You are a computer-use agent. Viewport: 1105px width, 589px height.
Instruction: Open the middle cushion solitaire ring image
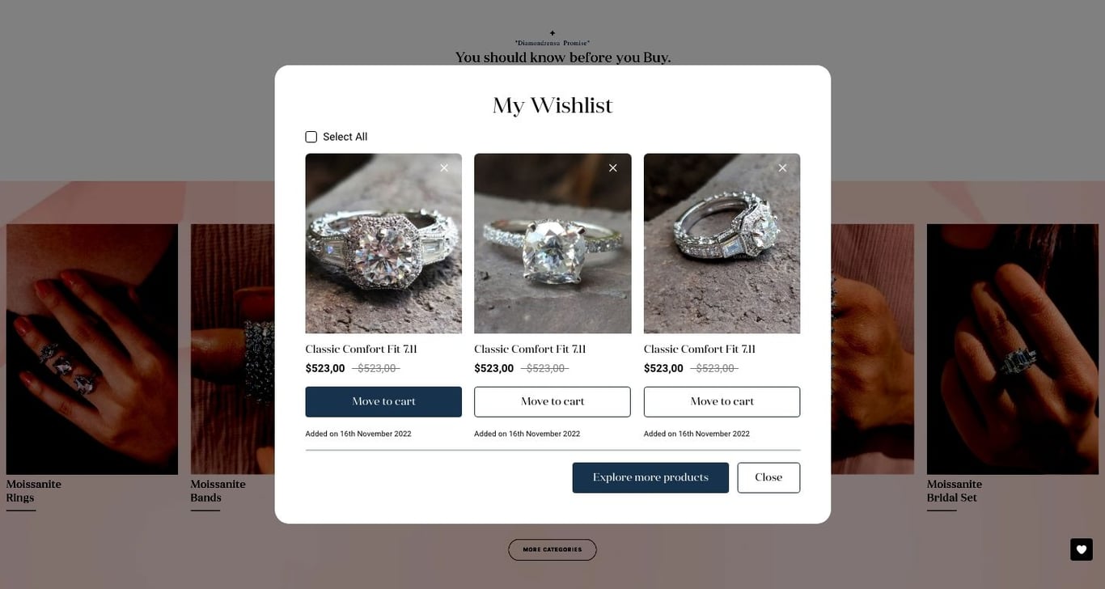tap(552, 244)
